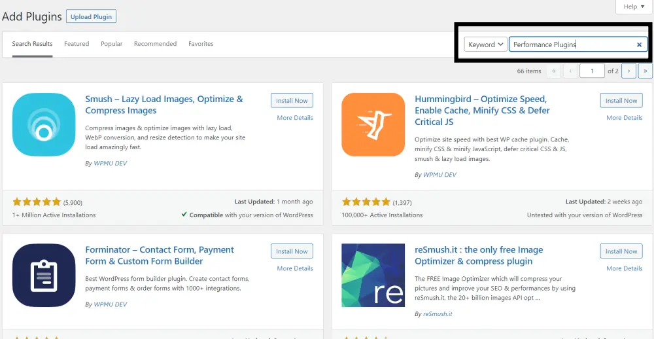Open the reSmush.it plugin title link
Viewport: 654px width, 339px height.
479,255
